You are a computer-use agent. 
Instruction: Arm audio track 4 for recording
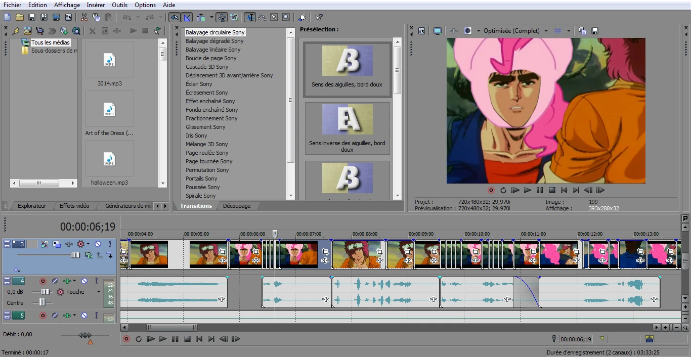43,281
